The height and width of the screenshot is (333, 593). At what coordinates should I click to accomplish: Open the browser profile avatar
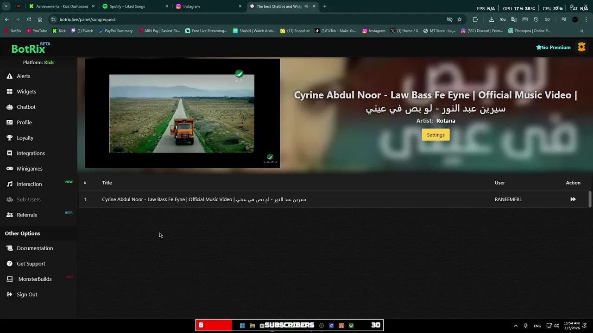[x=575, y=19]
